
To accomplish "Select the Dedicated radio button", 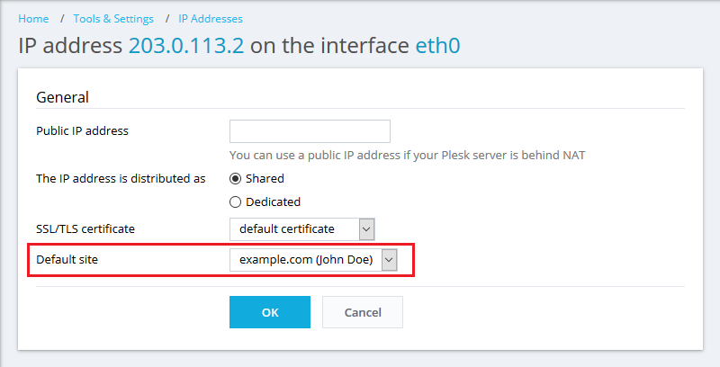I will (x=236, y=201).
